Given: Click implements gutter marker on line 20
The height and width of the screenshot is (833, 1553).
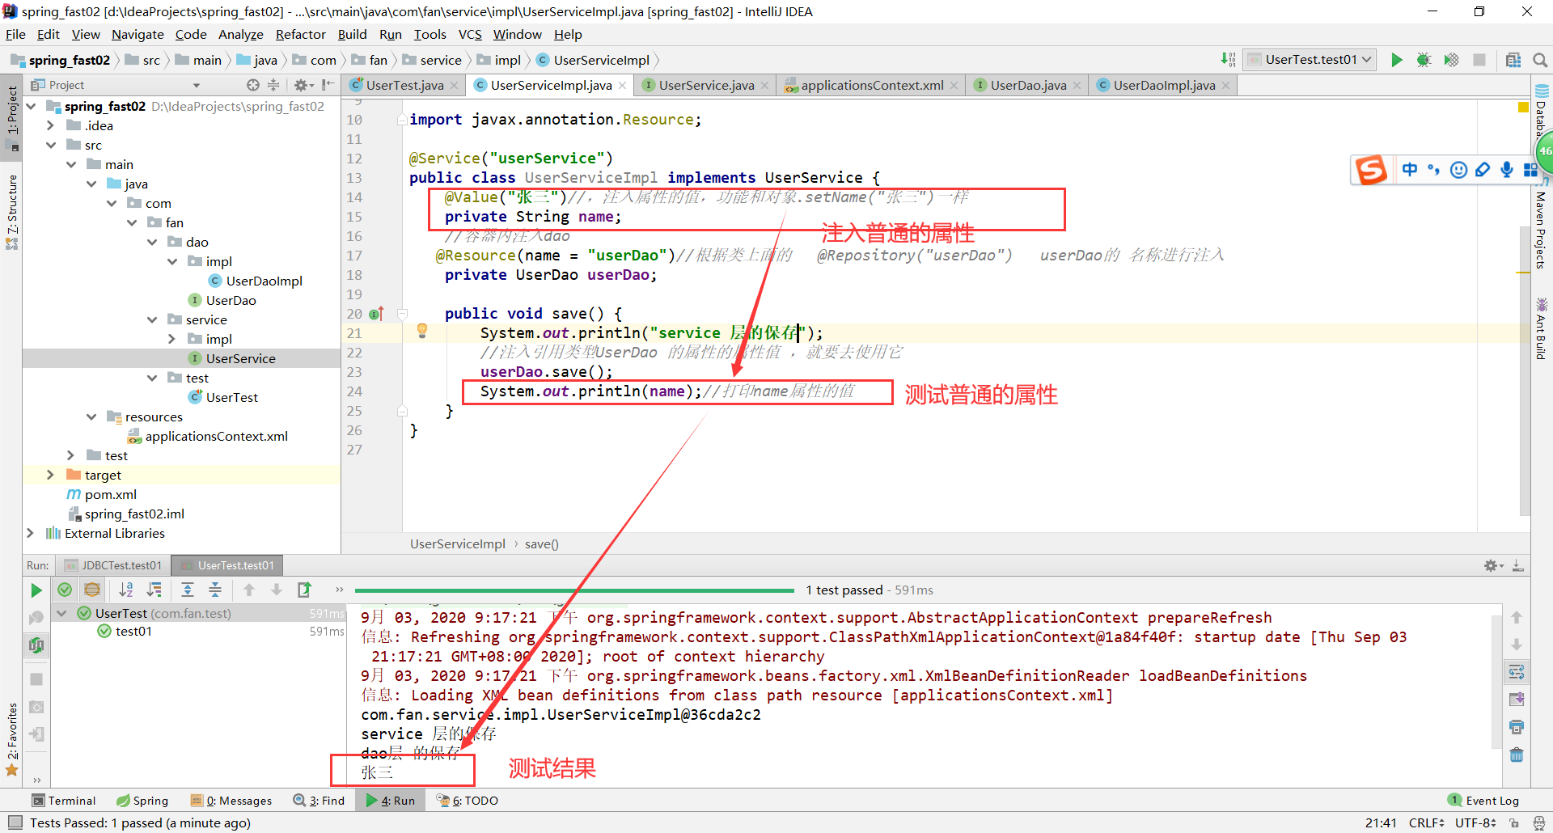Looking at the screenshot, I should 376,314.
